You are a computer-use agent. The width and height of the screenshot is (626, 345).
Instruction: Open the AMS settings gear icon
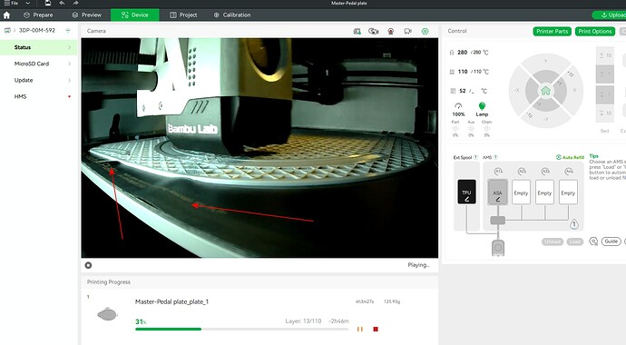click(593, 241)
